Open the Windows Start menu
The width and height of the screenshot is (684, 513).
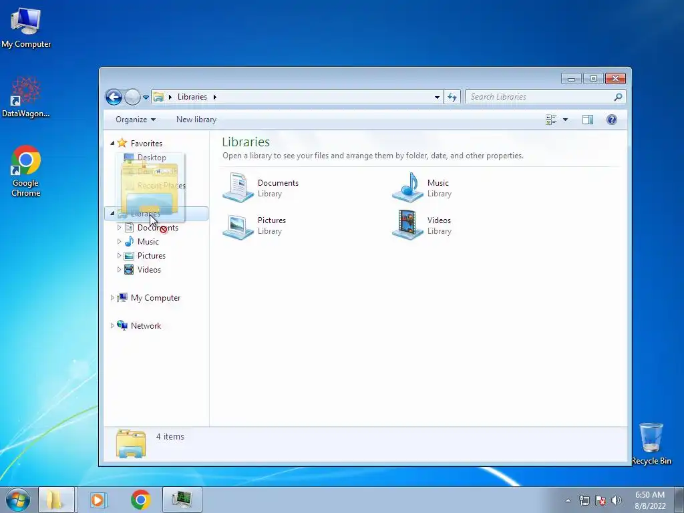(17, 500)
